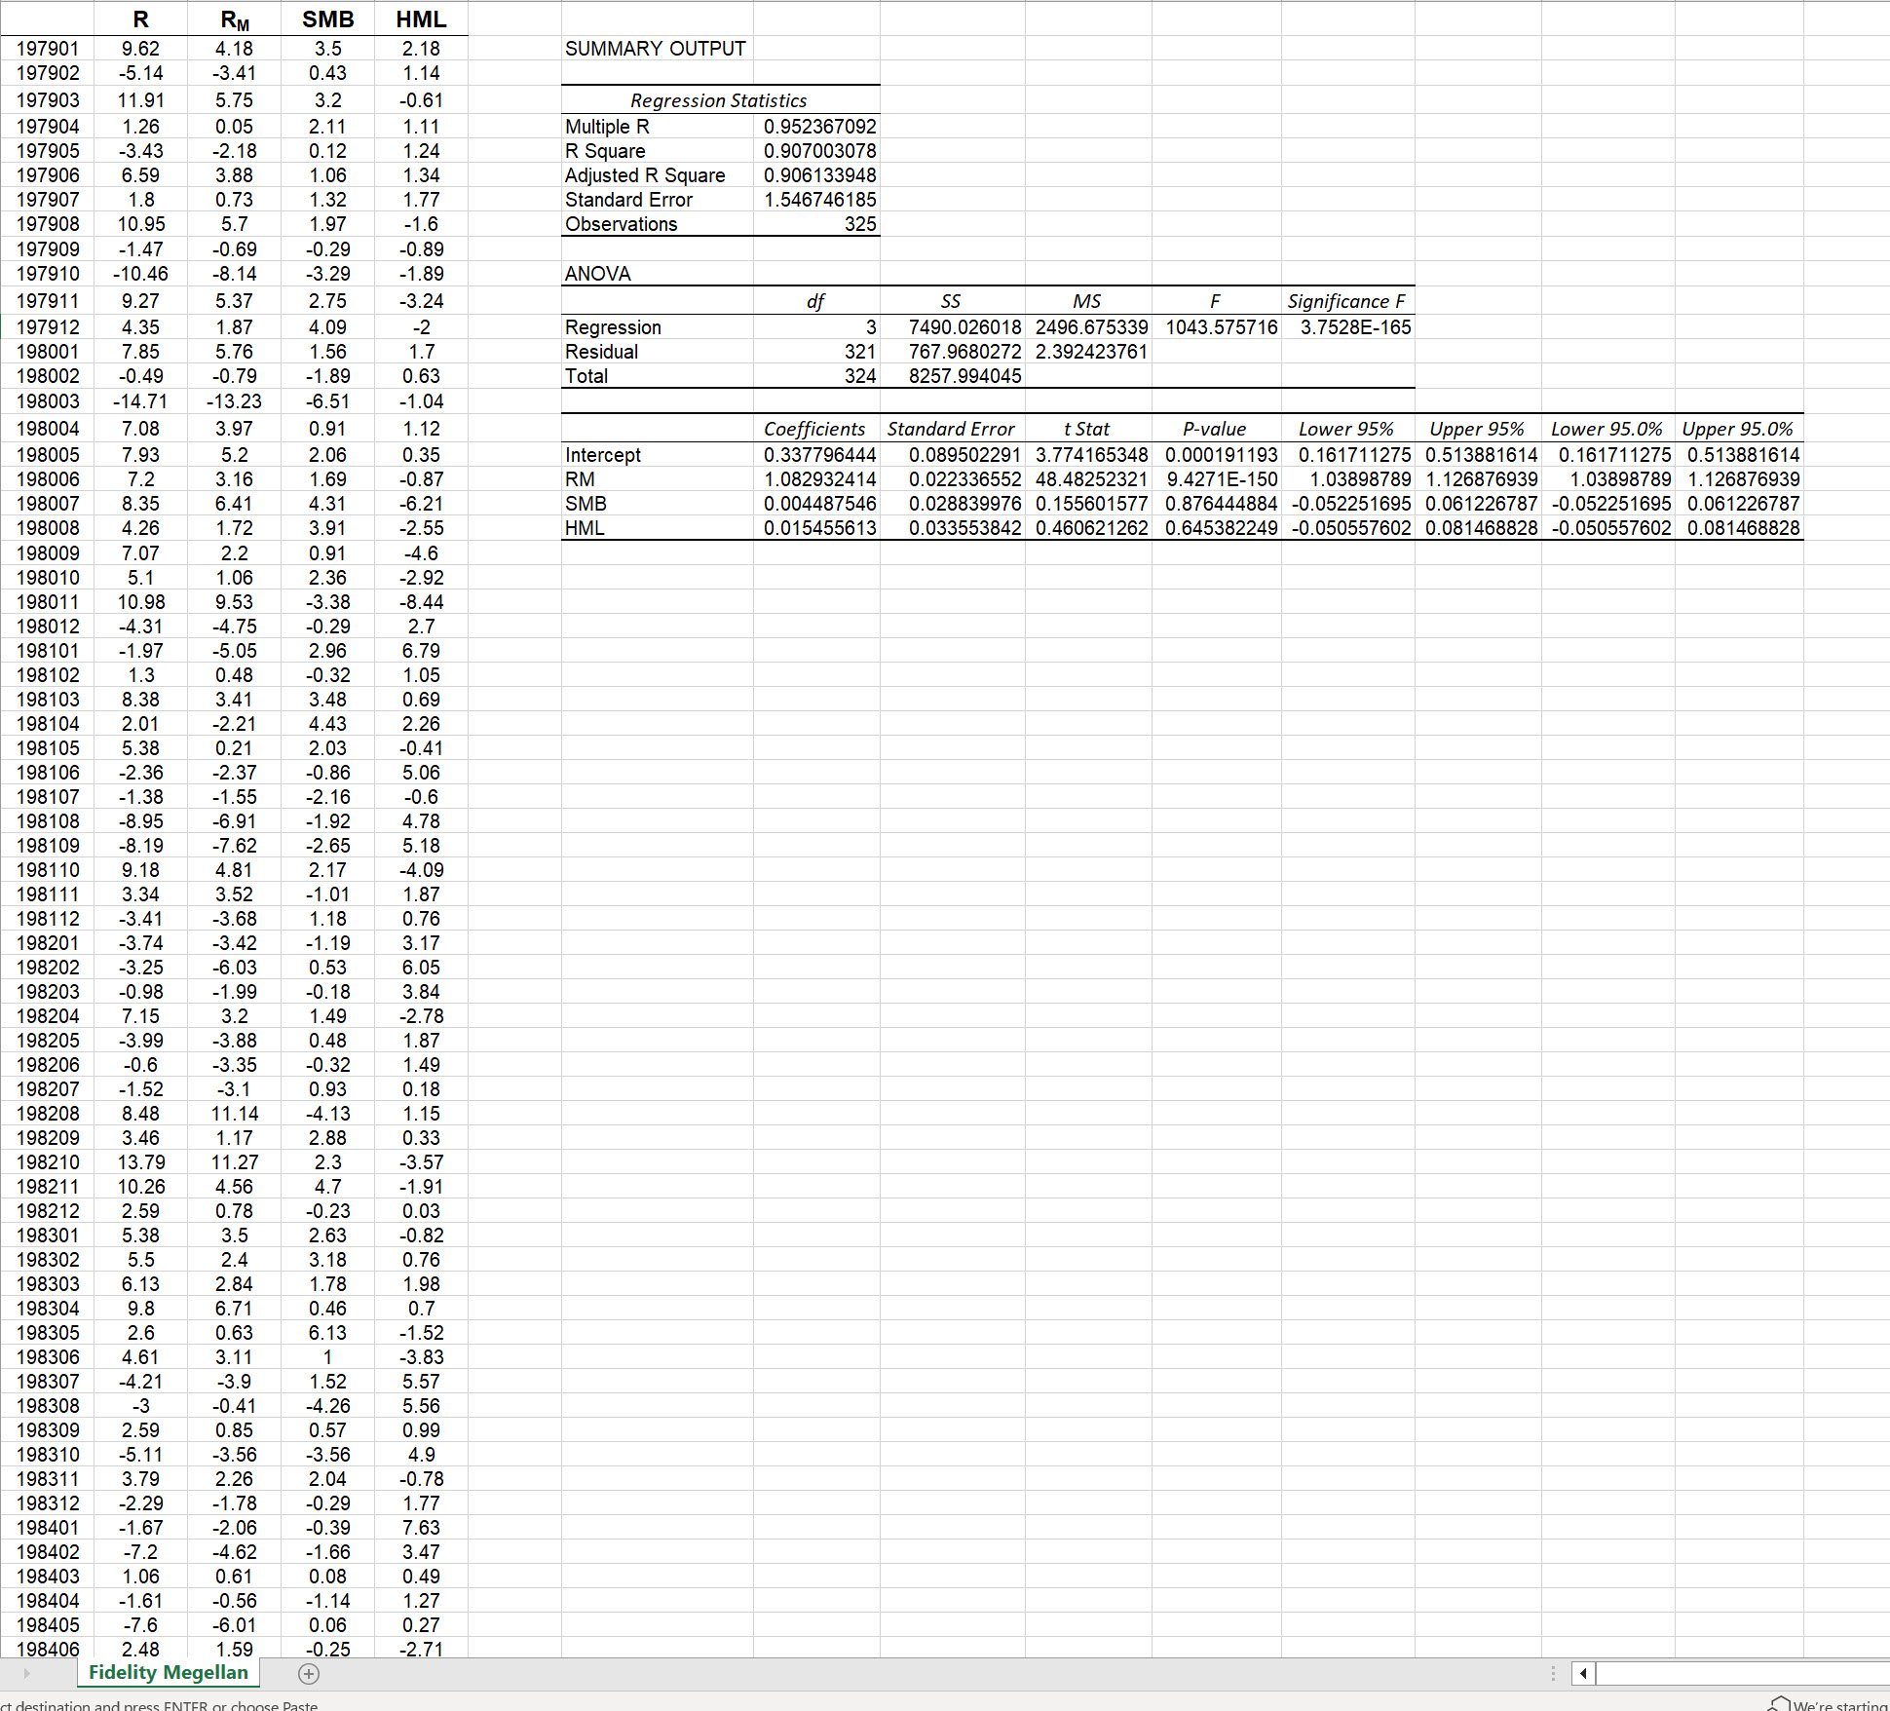Select the 197901 return value 9.62

click(x=143, y=48)
